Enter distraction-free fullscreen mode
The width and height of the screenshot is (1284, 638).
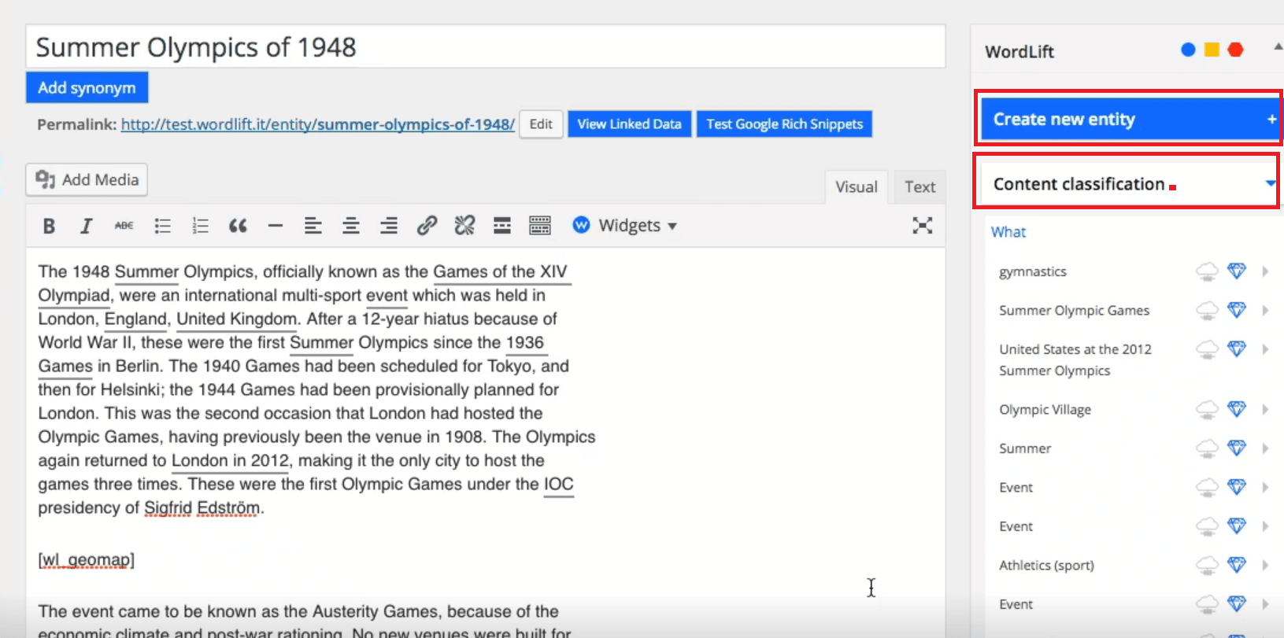pos(922,226)
